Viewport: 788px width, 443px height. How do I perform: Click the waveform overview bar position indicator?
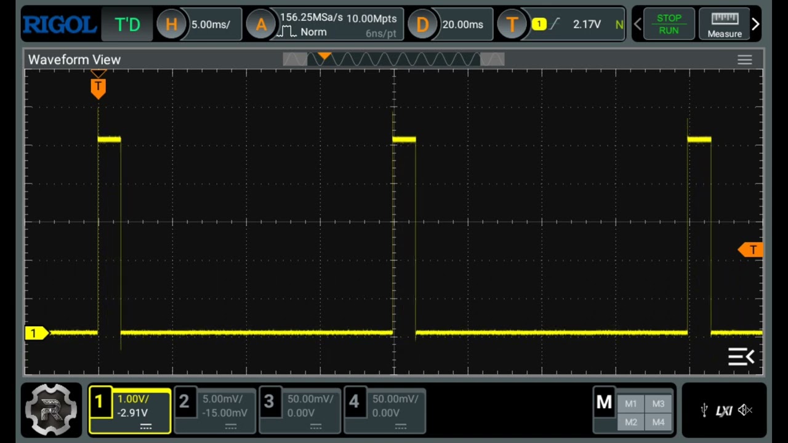pos(324,58)
